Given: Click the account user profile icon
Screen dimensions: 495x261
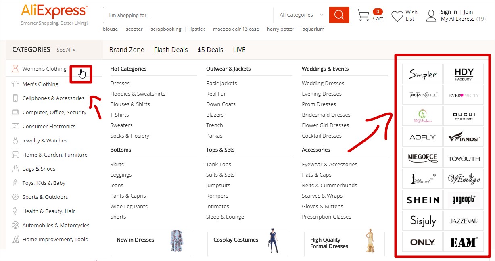Looking at the screenshot, I should pos(431,16).
